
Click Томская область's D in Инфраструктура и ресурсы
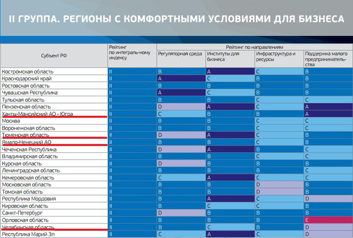(x=279, y=192)
